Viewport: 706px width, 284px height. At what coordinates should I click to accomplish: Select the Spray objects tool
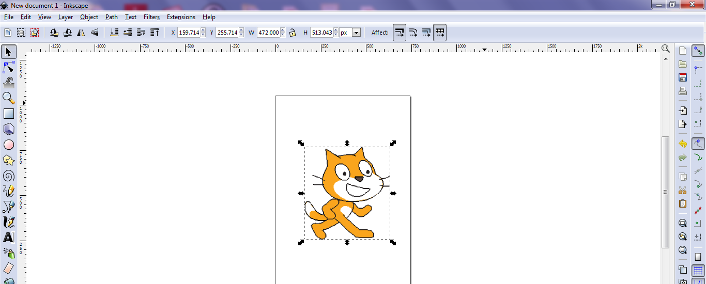(8, 253)
